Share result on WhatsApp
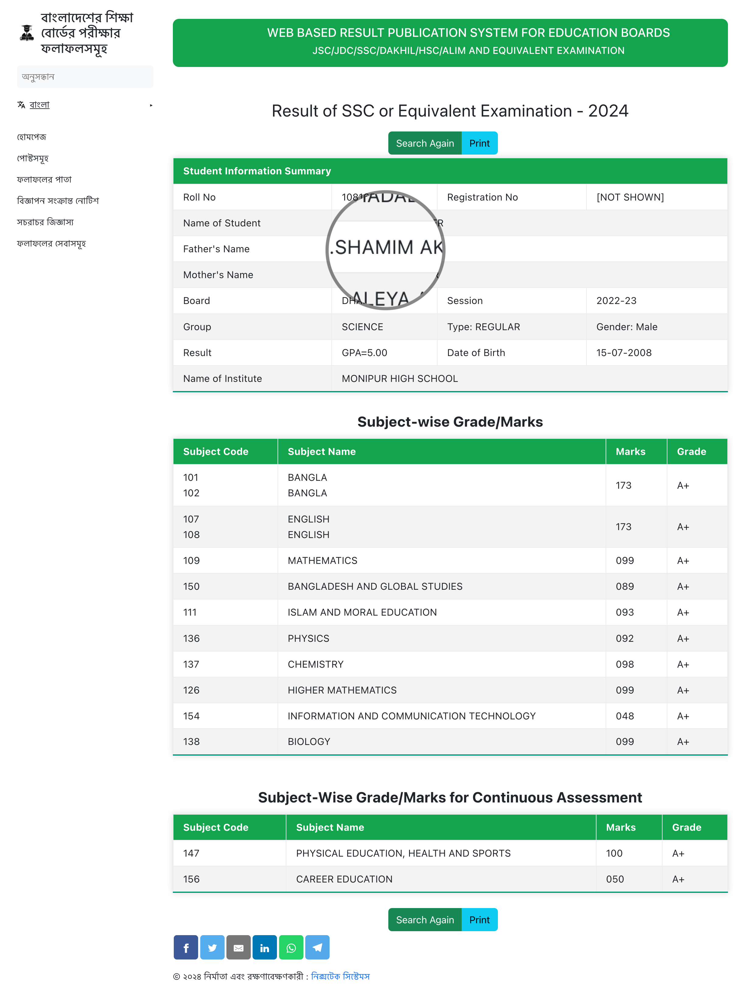The height and width of the screenshot is (1003, 745). click(291, 948)
